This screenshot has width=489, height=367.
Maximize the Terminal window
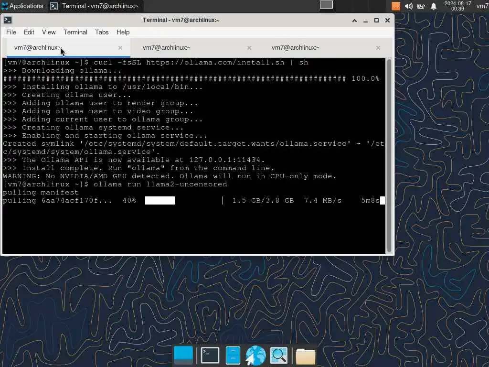coord(376,20)
